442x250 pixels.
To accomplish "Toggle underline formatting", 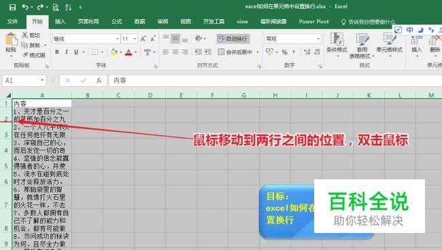I will click(76, 52).
